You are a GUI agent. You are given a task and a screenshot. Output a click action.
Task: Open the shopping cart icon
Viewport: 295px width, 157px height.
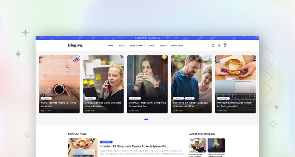(x=225, y=46)
